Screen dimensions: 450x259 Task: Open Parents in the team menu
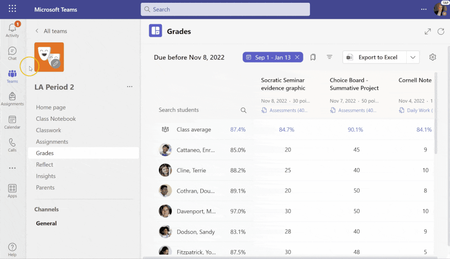[45, 187]
